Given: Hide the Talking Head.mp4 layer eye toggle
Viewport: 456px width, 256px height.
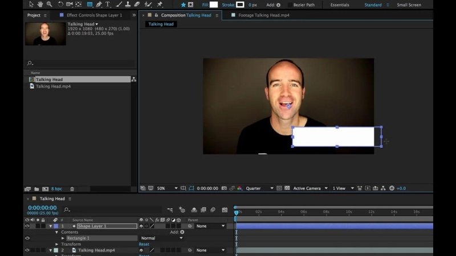Looking at the screenshot, I should (27, 250).
